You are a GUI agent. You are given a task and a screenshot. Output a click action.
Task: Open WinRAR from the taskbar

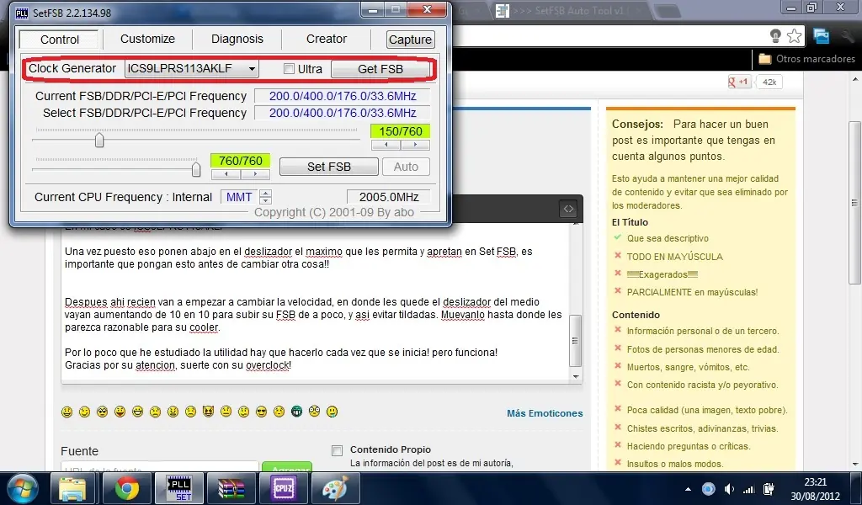tap(231, 488)
